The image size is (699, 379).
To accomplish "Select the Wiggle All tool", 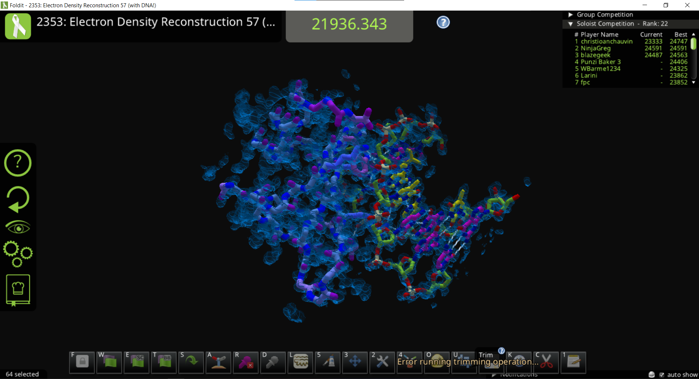I will (x=109, y=362).
